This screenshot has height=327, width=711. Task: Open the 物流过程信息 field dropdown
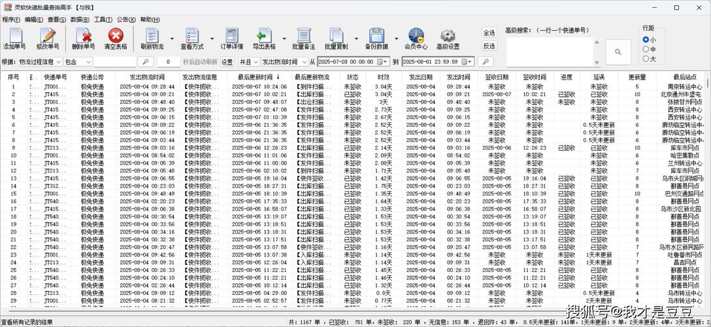40,61
